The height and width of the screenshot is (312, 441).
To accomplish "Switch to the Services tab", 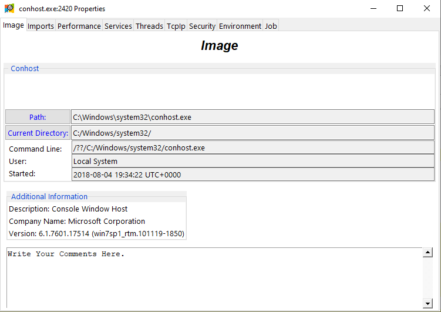I will [x=118, y=26].
